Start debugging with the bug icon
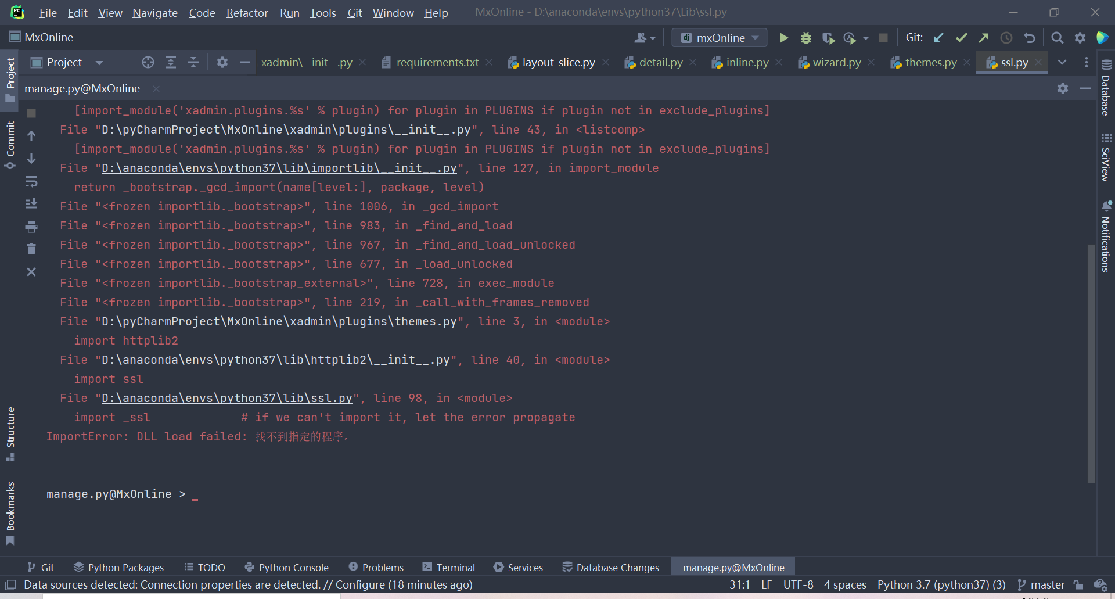Image resolution: width=1115 pixels, height=599 pixels. click(x=806, y=38)
